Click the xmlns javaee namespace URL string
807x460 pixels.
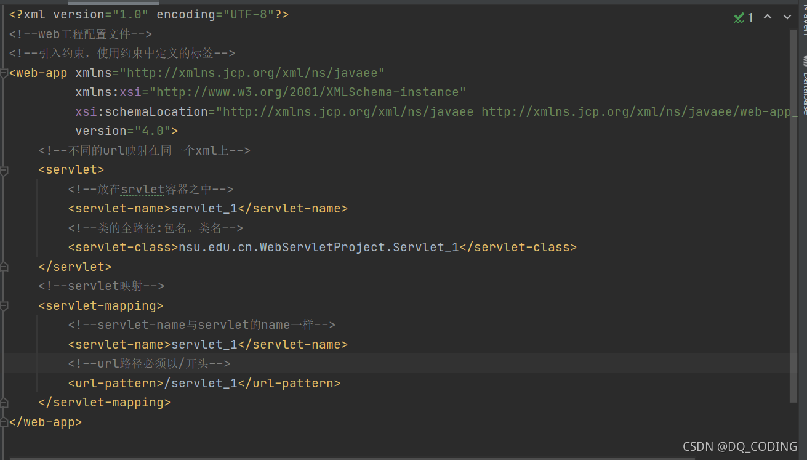[x=252, y=73]
